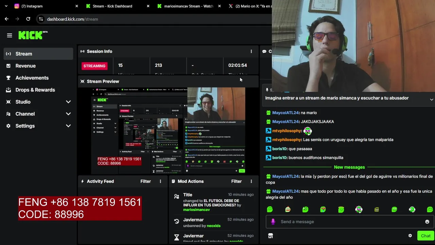The height and width of the screenshot is (245, 435).
Task: Open Activity Feed three-dot menu
Action: 160,181
